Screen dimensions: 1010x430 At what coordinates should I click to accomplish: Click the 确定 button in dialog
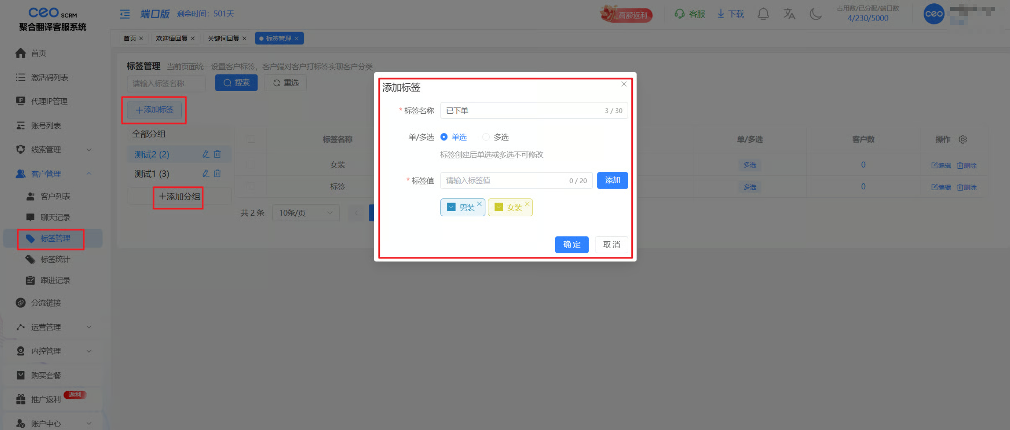571,245
